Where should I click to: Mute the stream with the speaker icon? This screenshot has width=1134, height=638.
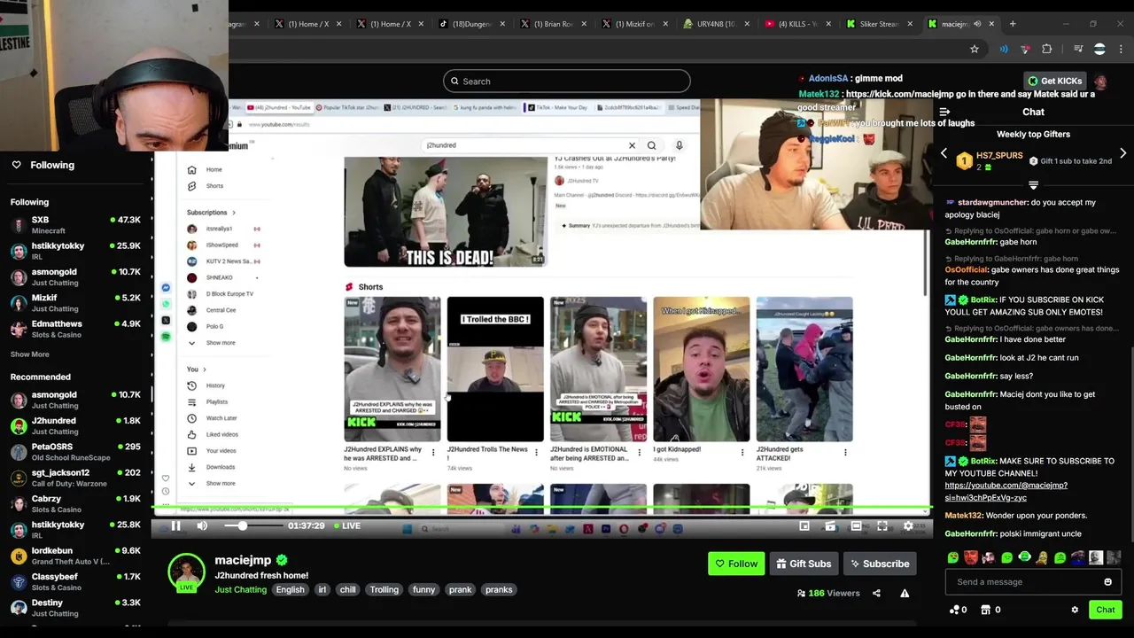tap(202, 526)
